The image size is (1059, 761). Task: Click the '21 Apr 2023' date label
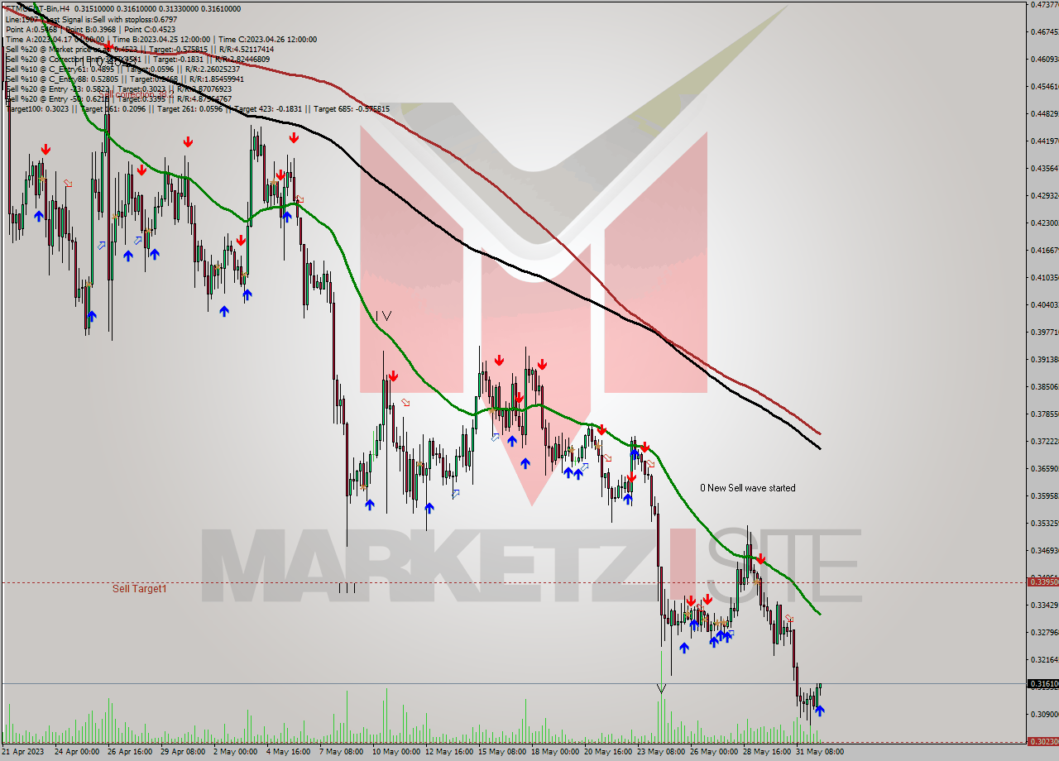tap(25, 752)
